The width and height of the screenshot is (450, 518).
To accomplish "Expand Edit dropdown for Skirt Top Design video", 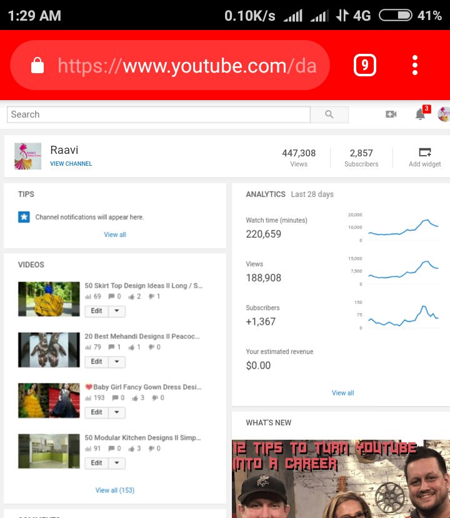I will [116, 311].
